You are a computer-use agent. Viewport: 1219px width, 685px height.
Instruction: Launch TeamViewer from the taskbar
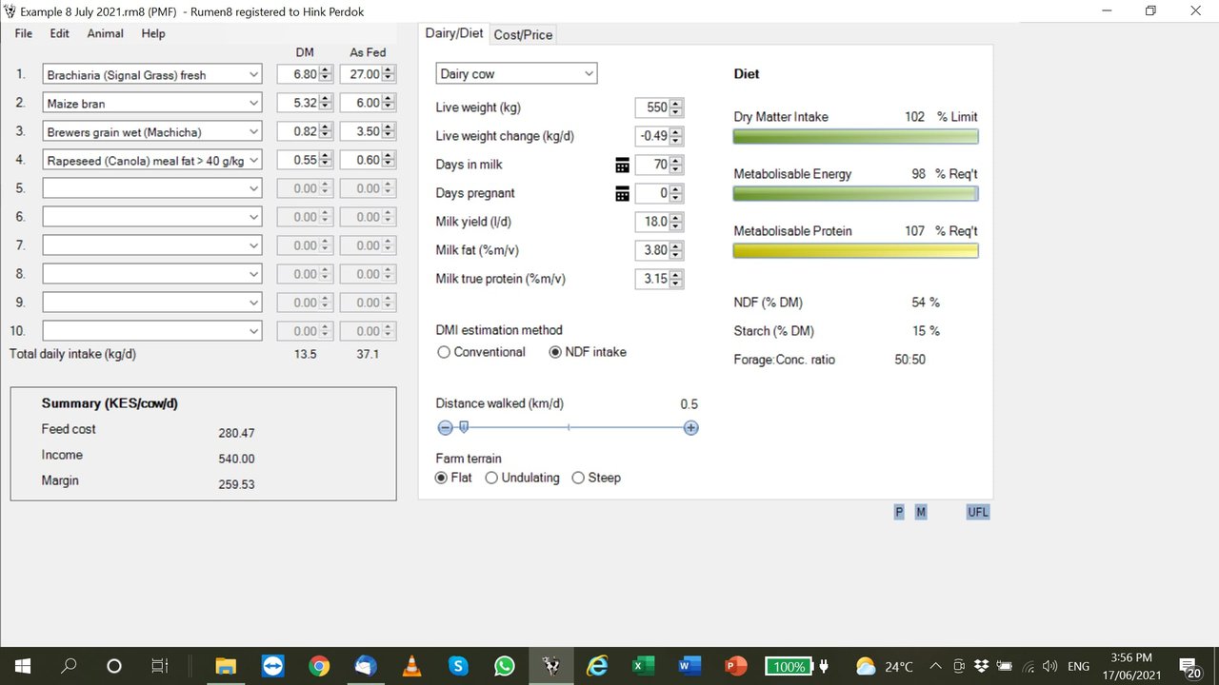pos(272,666)
